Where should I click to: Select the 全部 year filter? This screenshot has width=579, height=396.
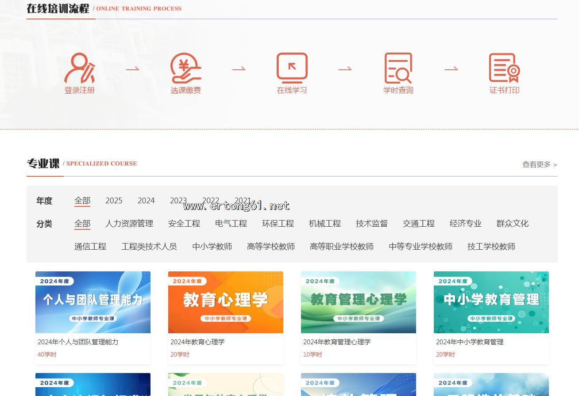[82, 201]
